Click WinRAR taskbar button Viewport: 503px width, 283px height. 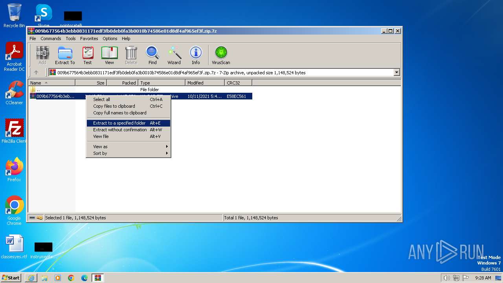[x=98, y=278]
